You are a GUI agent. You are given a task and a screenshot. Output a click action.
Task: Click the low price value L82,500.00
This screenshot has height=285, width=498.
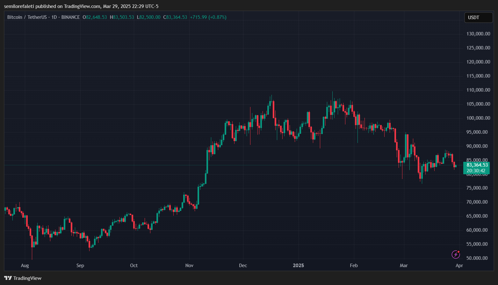click(x=148, y=17)
